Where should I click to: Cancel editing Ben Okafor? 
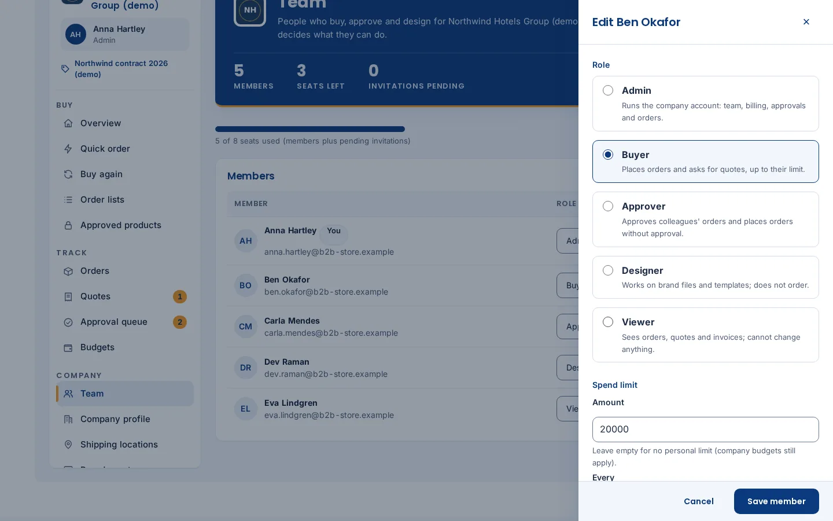point(699,501)
